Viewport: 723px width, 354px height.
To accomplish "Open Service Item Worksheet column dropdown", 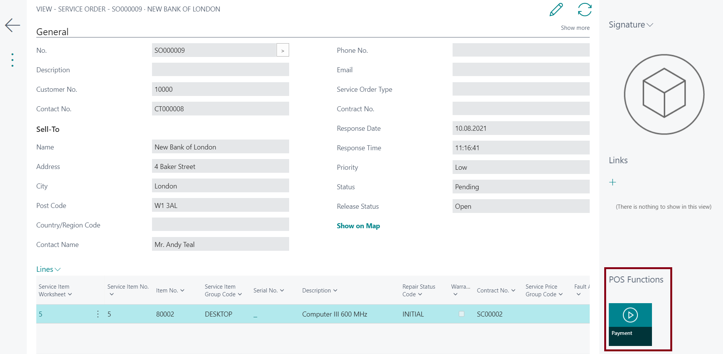I will click(x=70, y=294).
